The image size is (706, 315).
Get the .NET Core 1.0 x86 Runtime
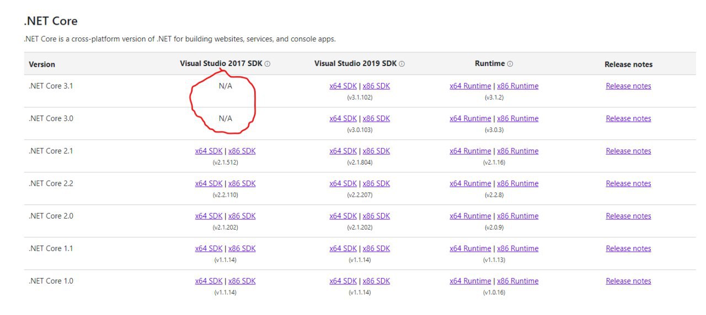518,281
